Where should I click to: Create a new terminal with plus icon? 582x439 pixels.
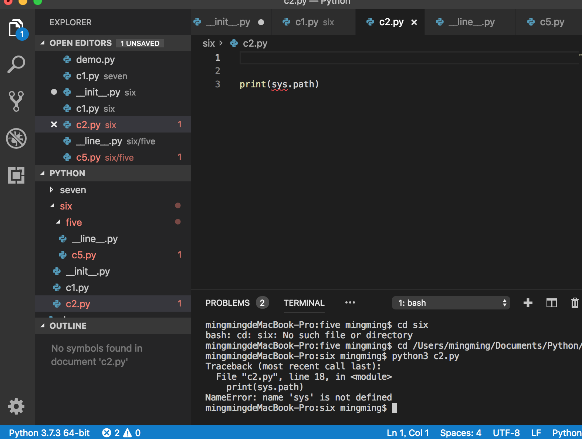(x=528, y=303)
